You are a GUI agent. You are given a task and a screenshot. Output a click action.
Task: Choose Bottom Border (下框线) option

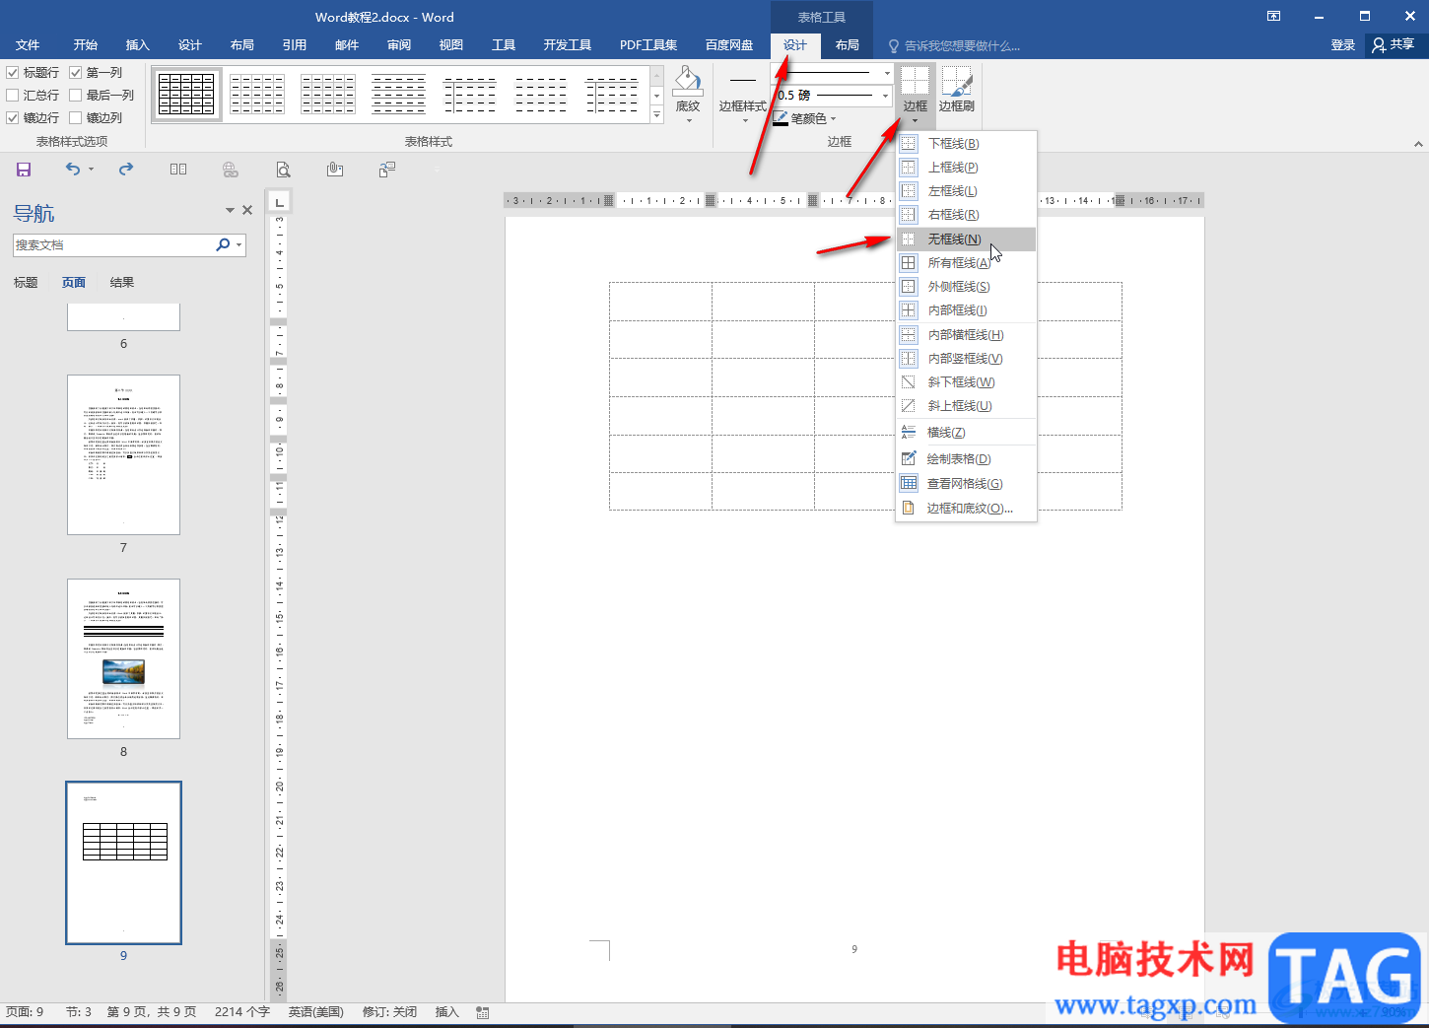click(x=966, y=144)
